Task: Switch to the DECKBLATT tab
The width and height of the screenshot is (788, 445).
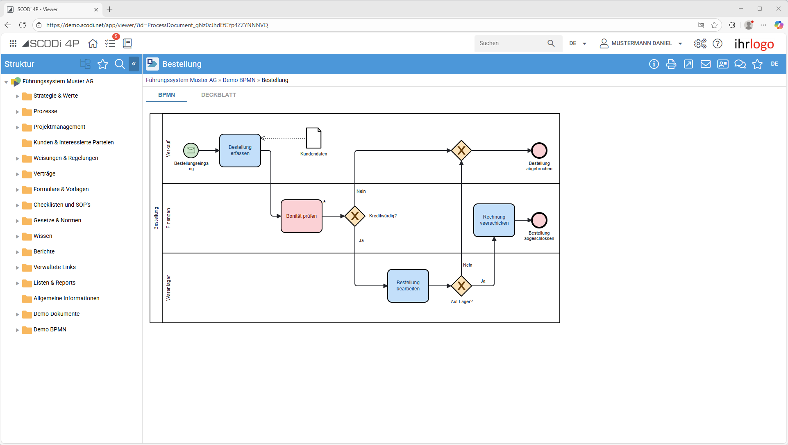Action: [218, 95]
